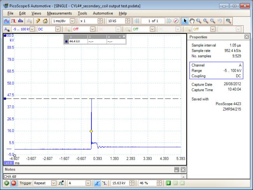Click the zoom out tool
Screen dimensions: 253x190
[x=213, y=21]
